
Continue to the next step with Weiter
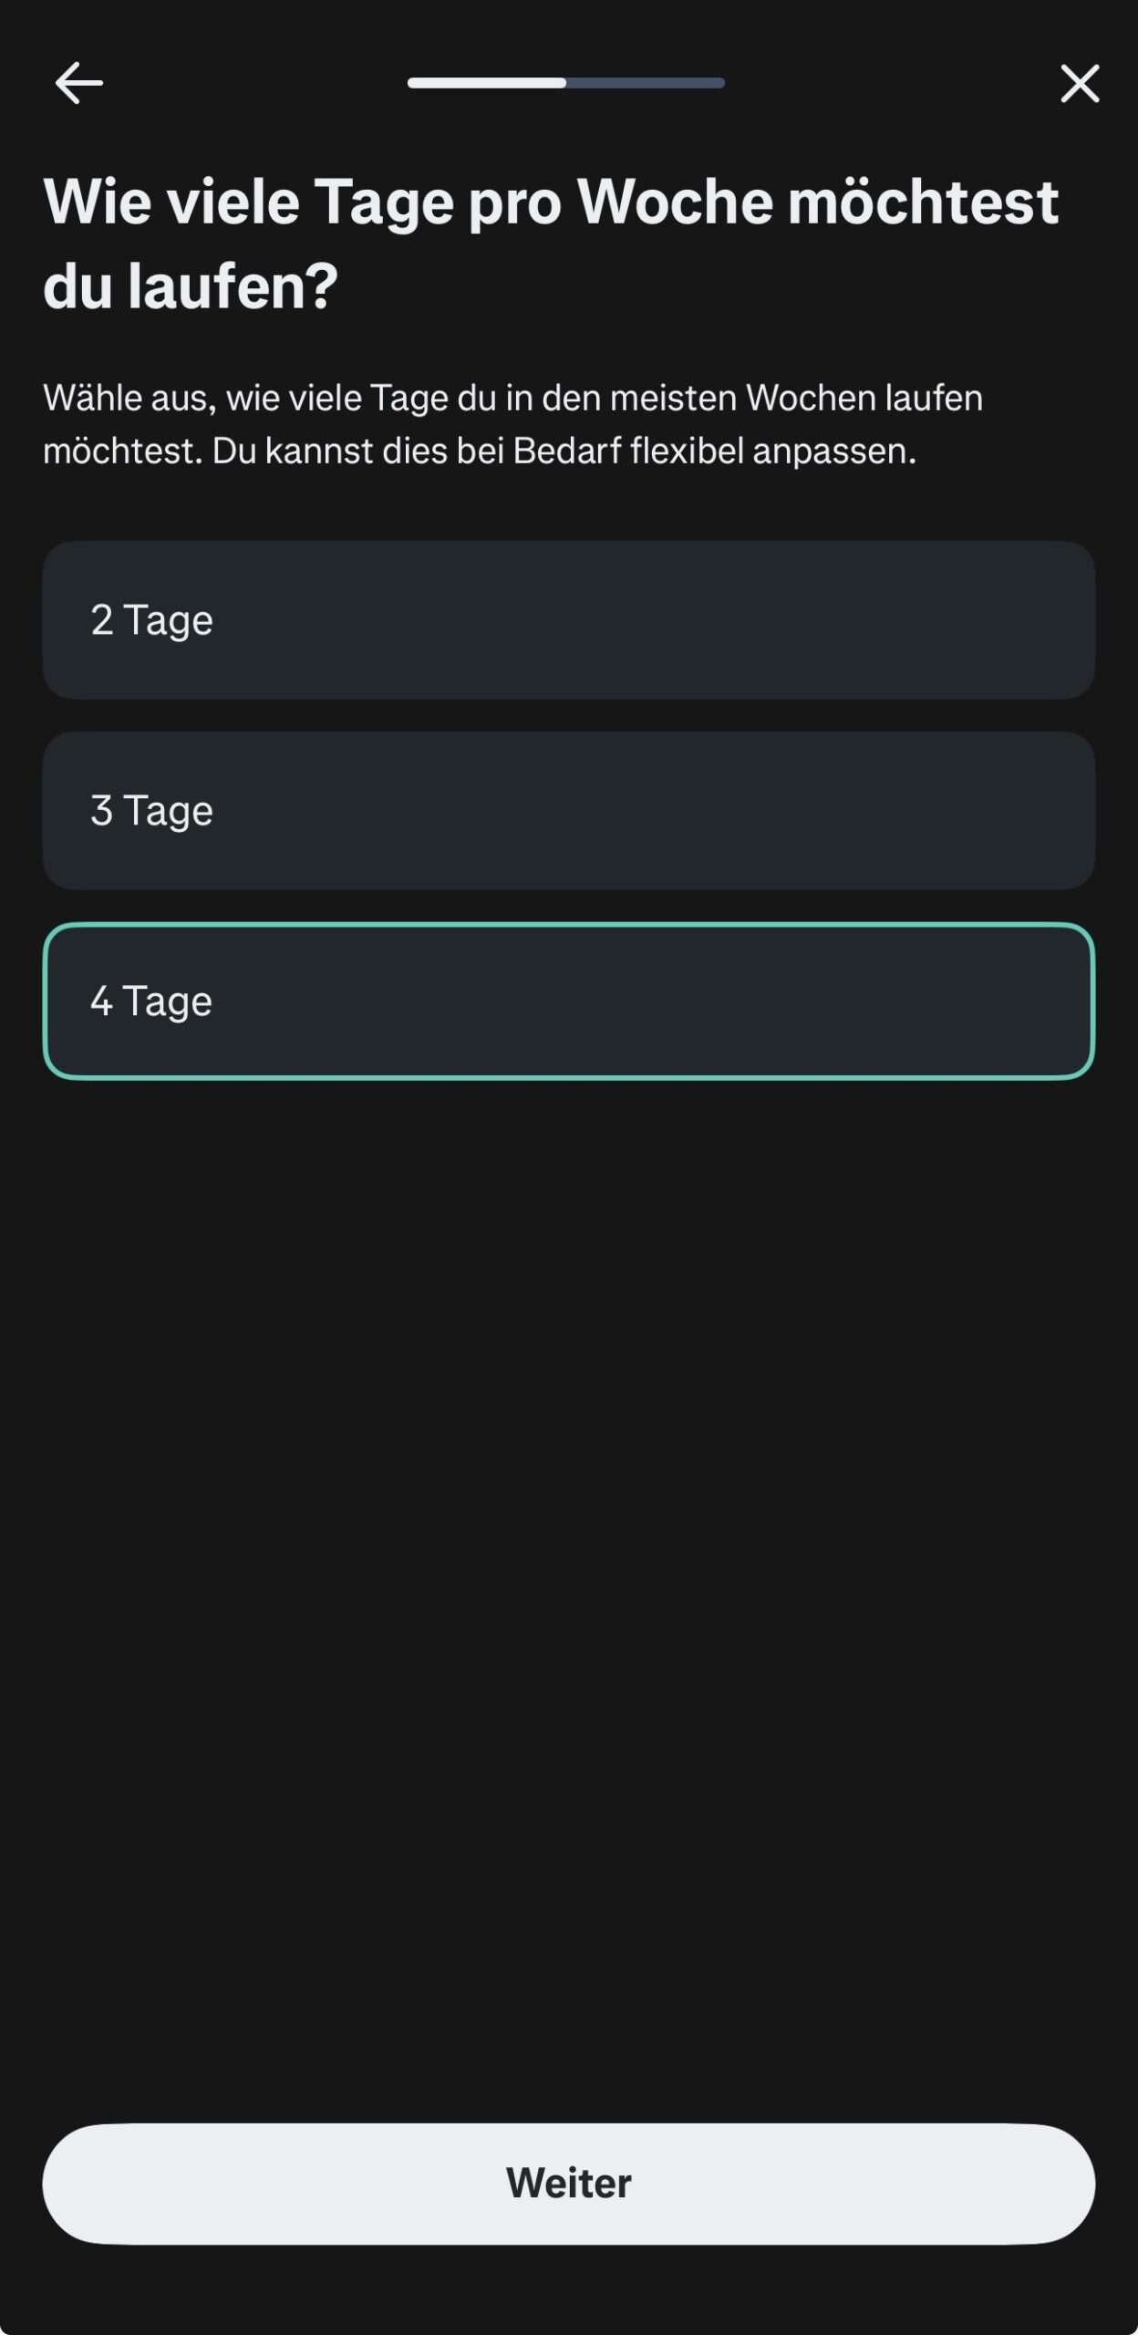(x=568, y=2184)
